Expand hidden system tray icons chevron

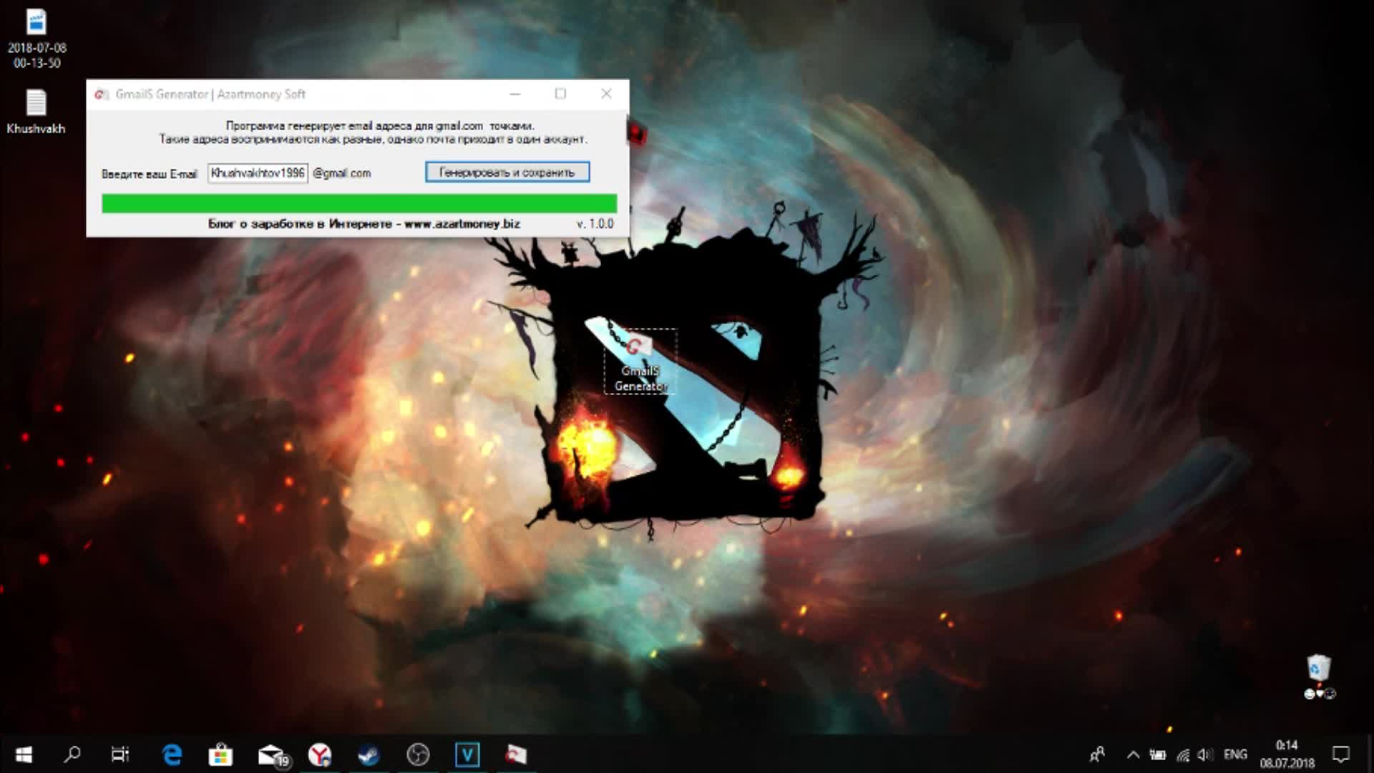(1133, 754)
